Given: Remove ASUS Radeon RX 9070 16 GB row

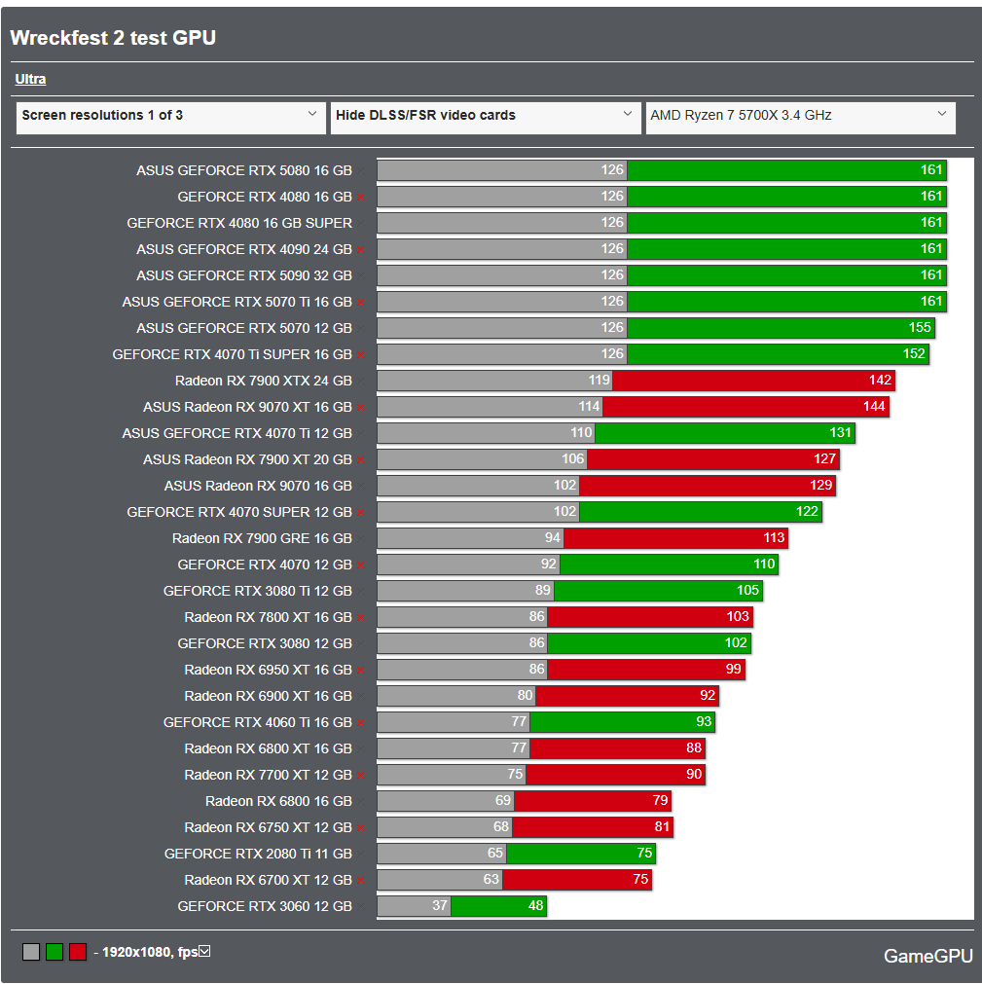Looking at the screenshot, I should click(x=361, y=487).
